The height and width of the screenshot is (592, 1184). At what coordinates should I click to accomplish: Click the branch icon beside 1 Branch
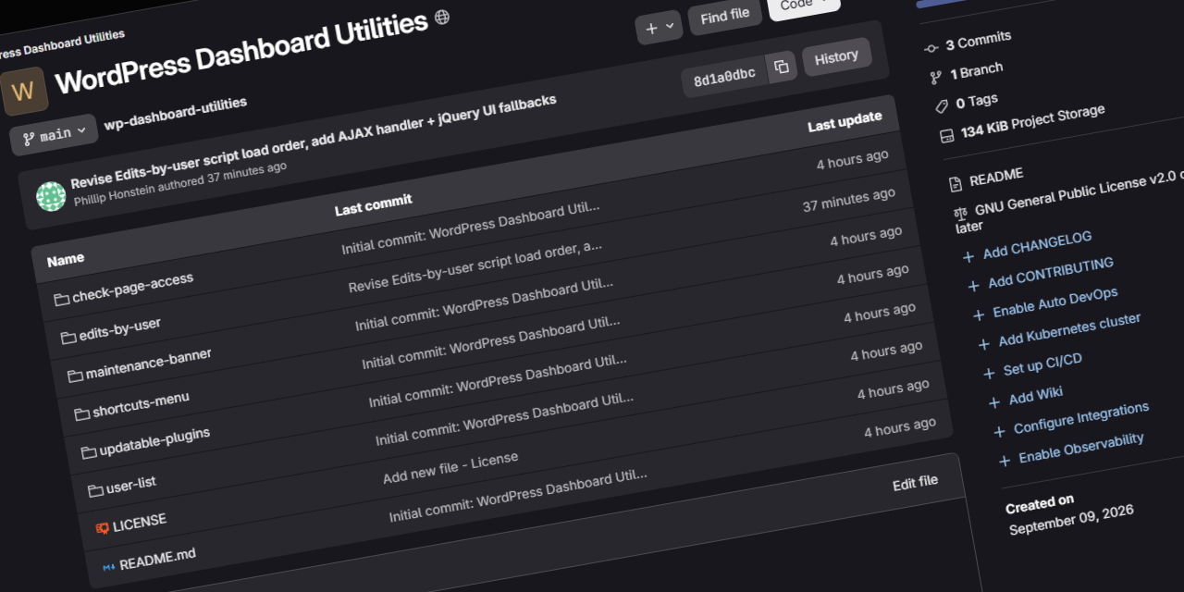(935, 79)
